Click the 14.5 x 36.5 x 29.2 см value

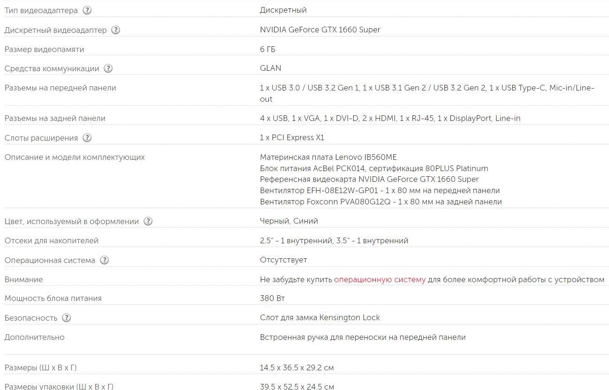(297, 367)
